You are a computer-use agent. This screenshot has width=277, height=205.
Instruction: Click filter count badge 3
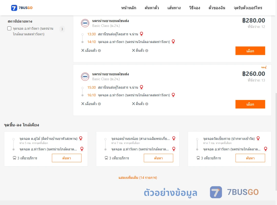(x=62, y=29)
